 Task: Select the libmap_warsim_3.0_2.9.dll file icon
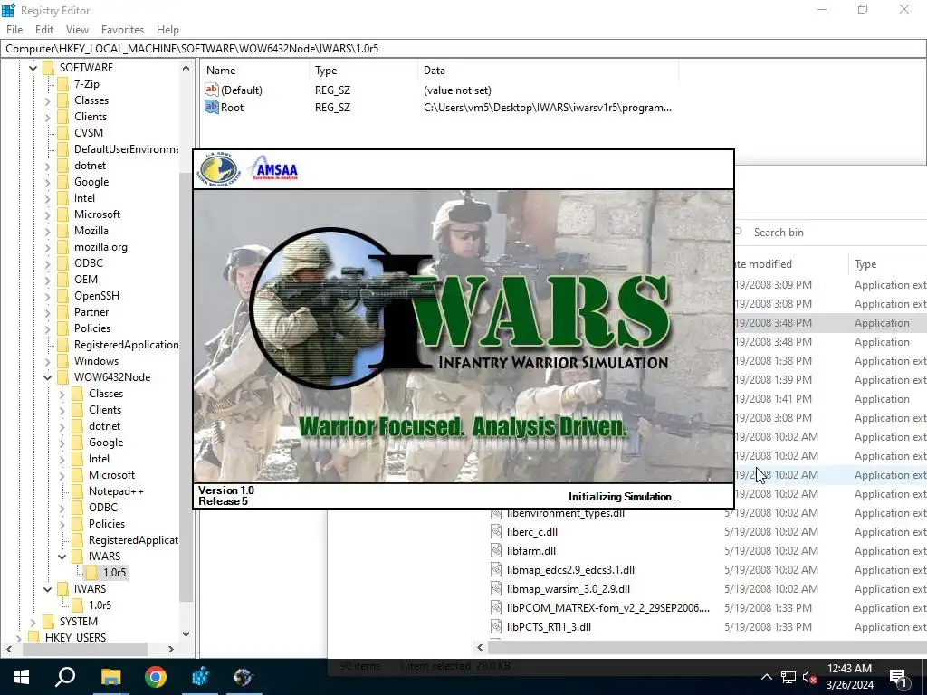(x=496, y=588)
